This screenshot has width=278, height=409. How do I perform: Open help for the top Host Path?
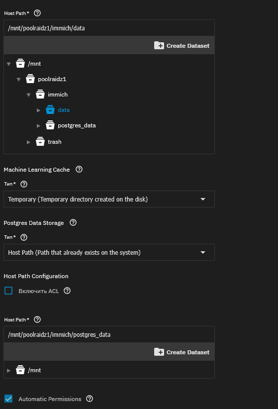pos(37,13)
